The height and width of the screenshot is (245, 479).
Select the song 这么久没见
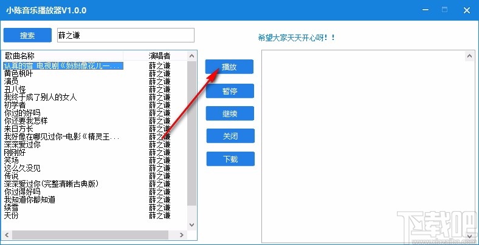(22, 168)
